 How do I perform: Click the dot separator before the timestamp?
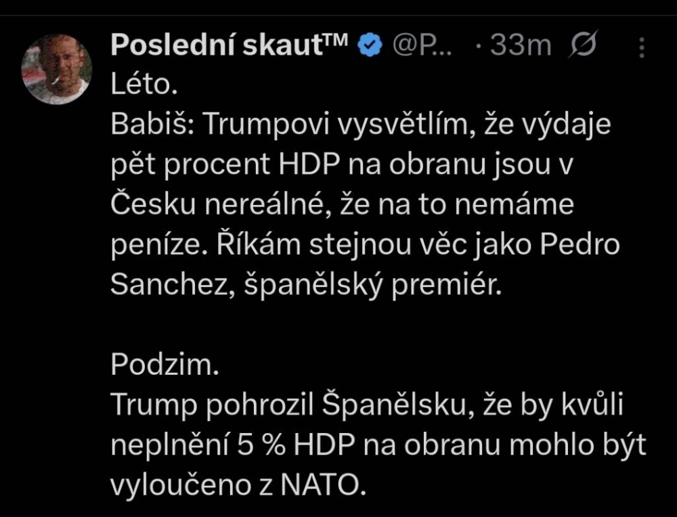(479, 45)
